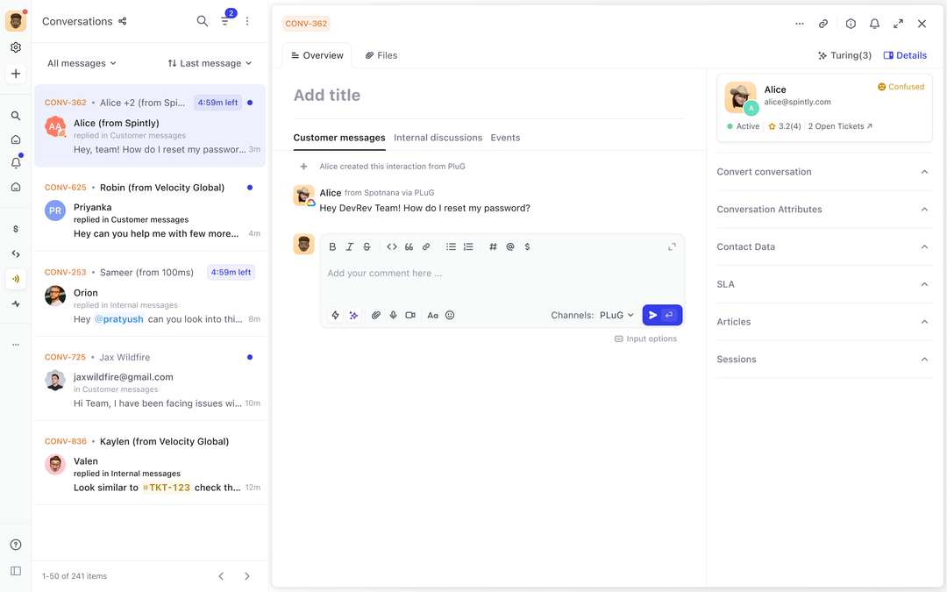Expand the Convert conversation section
Screen dimensions: 947x592
pyautogui.click(x=823, y=172)
